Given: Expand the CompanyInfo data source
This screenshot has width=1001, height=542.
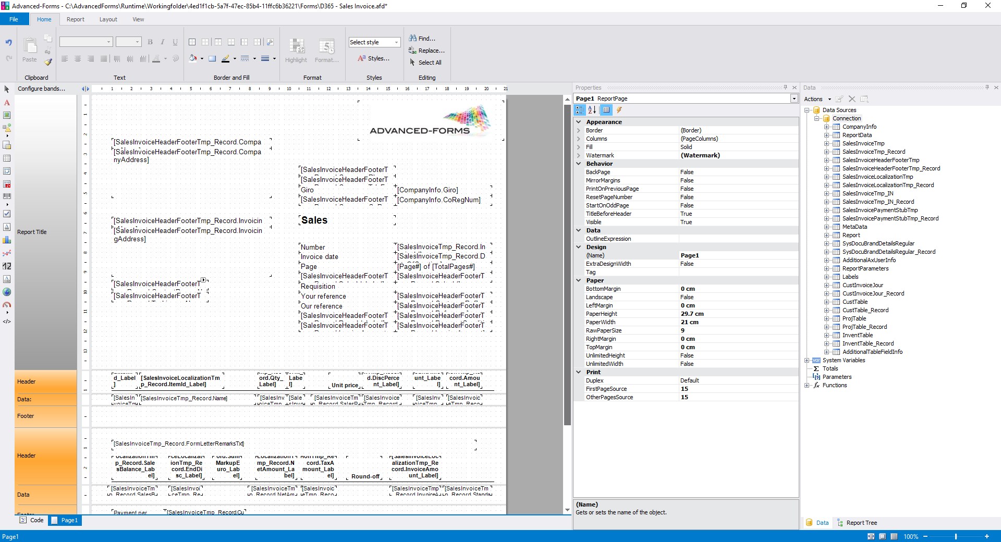Looking at the screenshot, I should [x=827, y=127].
